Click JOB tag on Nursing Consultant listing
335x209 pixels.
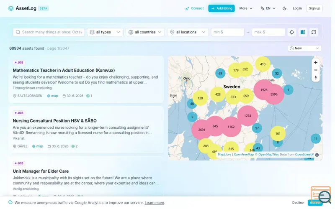[x=19, y=113]
